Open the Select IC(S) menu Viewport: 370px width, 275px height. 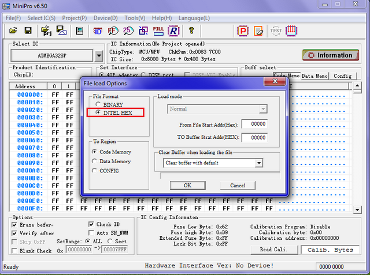pyautogui.click(x=41, y=18)
